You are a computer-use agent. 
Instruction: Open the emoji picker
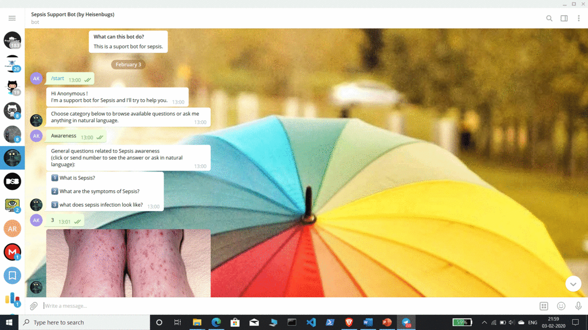pyautogui.click(x=561, y=306)
